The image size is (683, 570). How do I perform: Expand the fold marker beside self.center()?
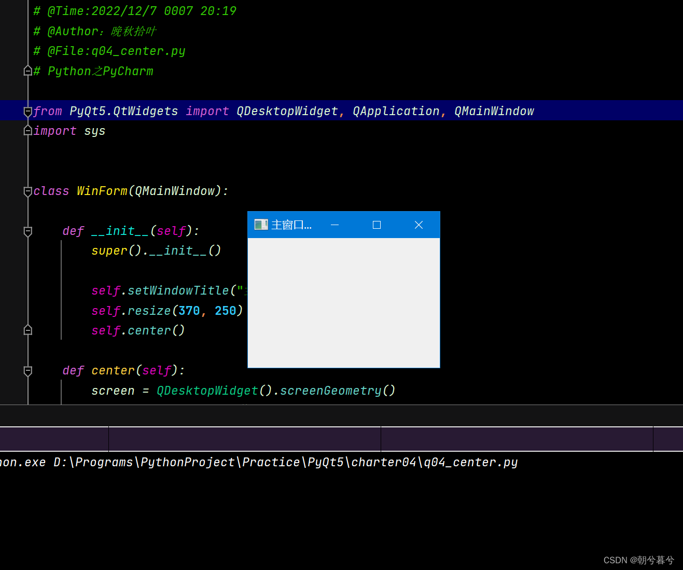(27, 329)
